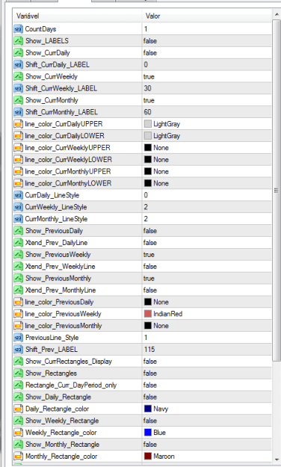Click the integer icon beside CurrWeekly_LineStyle
This screenshot has width=281, height=467.
(18, 207)
